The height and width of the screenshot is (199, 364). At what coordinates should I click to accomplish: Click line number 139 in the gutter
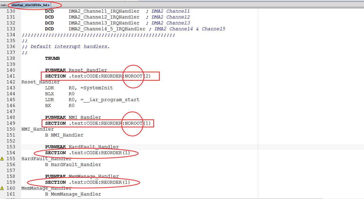(x=11, y=64)
